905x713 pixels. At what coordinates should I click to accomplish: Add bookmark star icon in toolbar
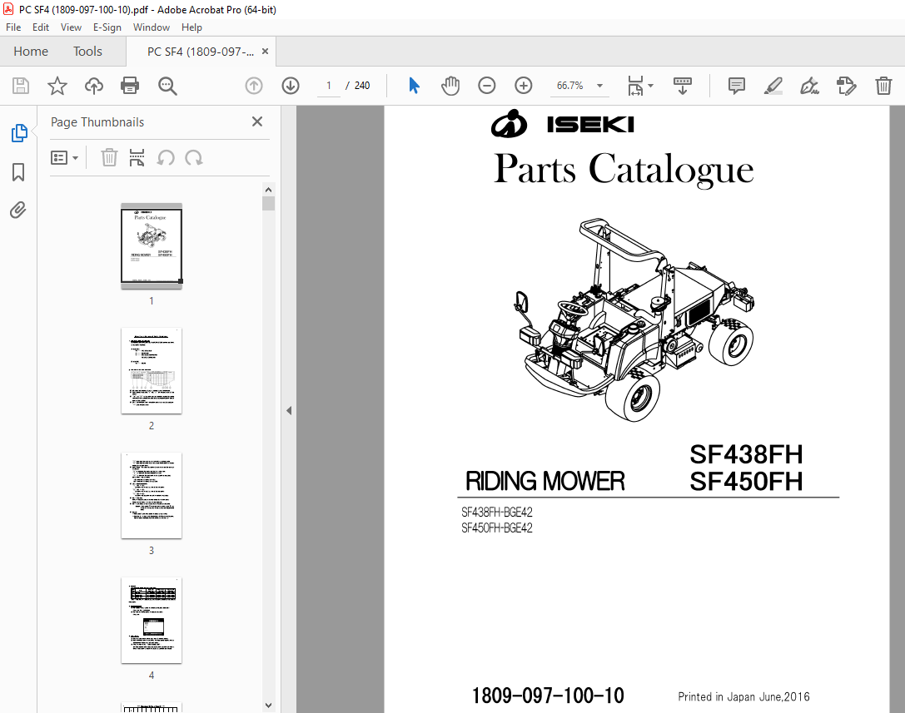coord(57,86)
